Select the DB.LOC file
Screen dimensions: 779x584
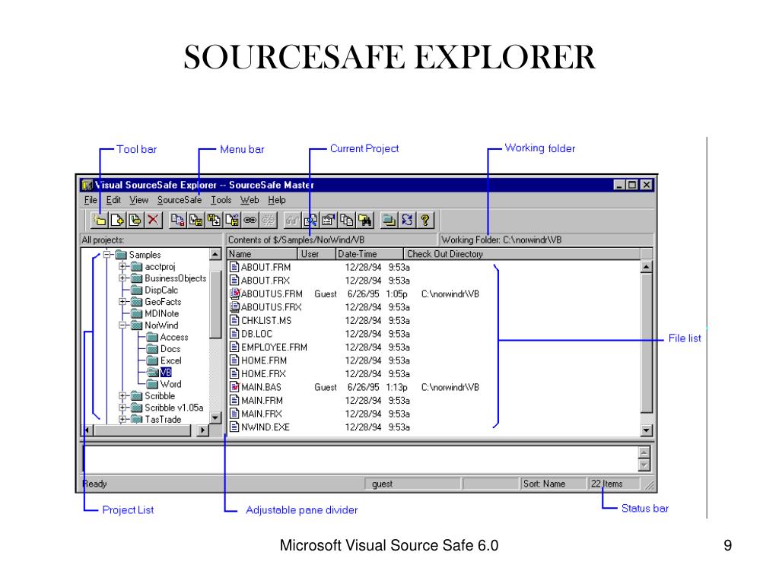pyautogui.click(x=257, y=334)
